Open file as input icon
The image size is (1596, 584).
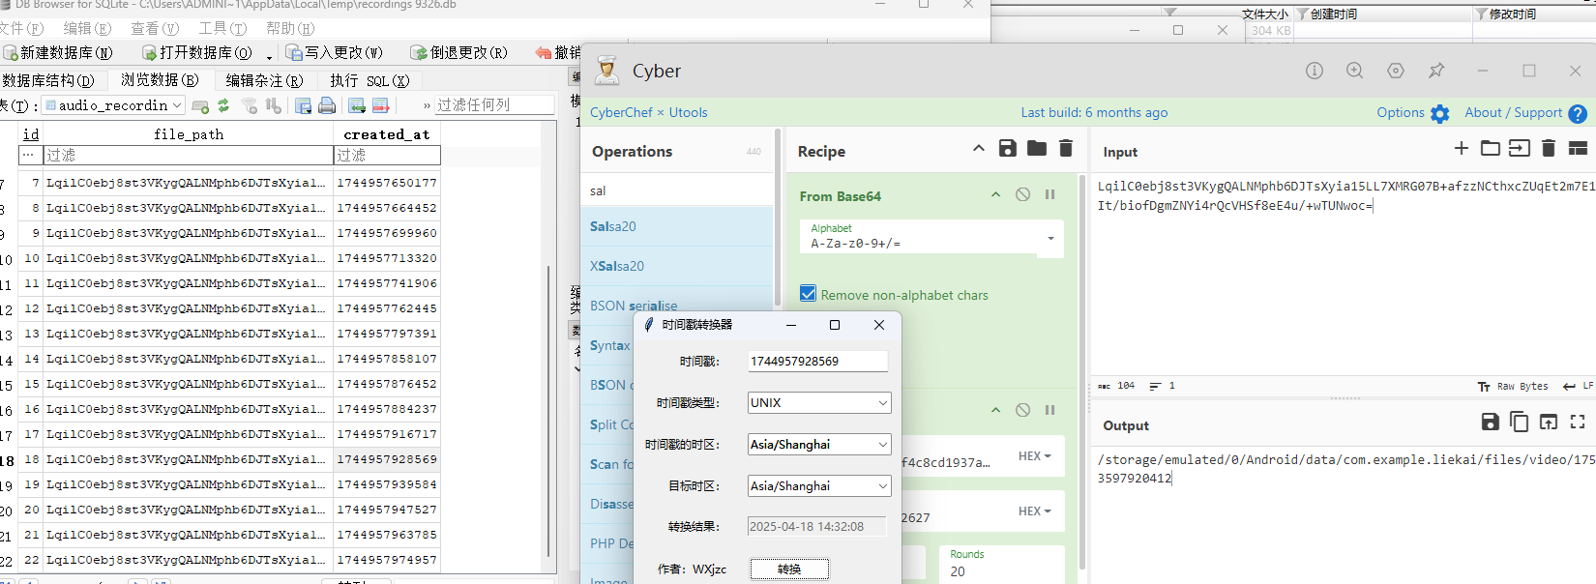(1520, 148)
